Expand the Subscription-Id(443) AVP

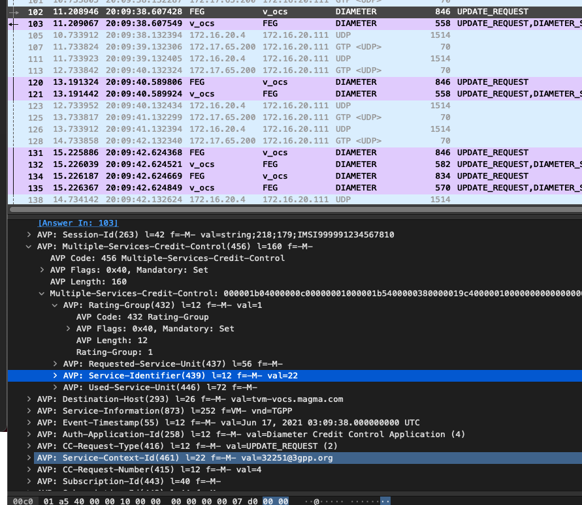28,482
